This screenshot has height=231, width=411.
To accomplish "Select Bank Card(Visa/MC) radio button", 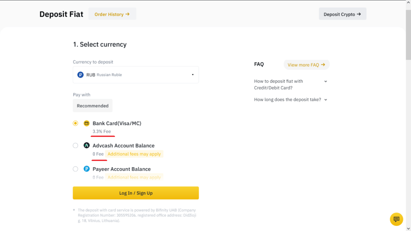I will tap(75, 123).
